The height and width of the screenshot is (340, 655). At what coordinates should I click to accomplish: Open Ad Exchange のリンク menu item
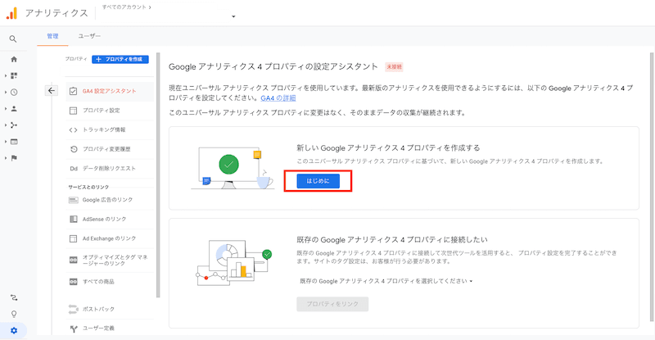[110, 238]
